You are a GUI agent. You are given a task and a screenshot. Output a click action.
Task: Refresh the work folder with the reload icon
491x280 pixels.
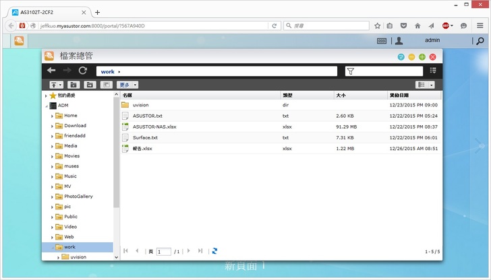point(83,71)
